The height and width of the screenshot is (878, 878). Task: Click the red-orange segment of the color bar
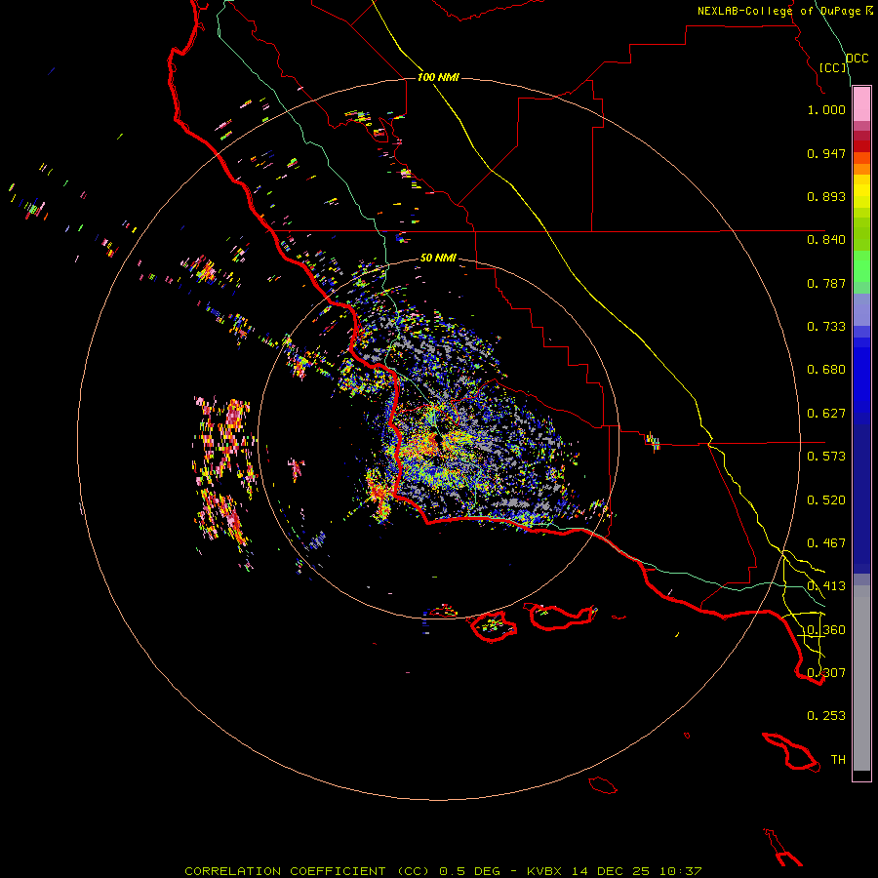[861, 158]
